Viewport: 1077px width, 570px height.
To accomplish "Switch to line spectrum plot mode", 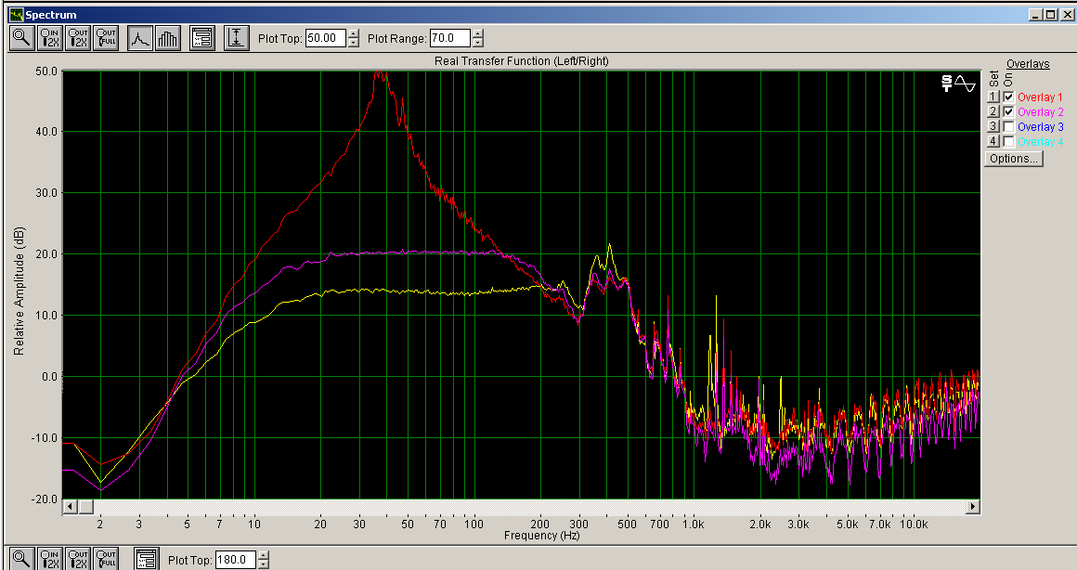I will [x=140, y=38].
